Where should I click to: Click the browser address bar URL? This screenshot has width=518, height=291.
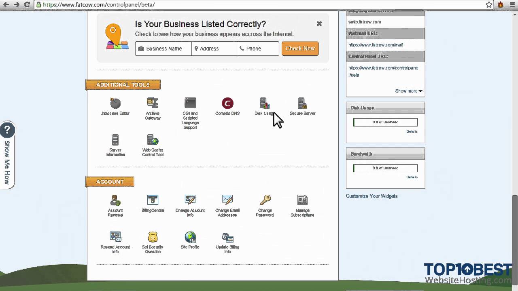pyautogui.click(x=99, y=5)
